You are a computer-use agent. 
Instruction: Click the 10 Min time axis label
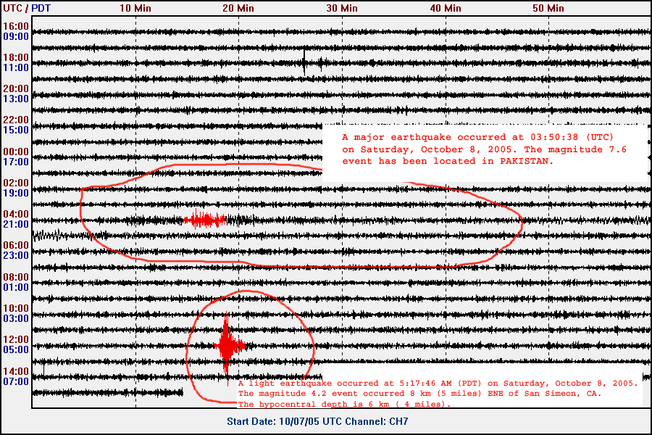[135, 8]
